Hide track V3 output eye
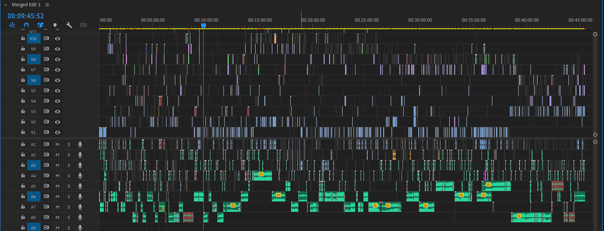 (x=58, y=111)
